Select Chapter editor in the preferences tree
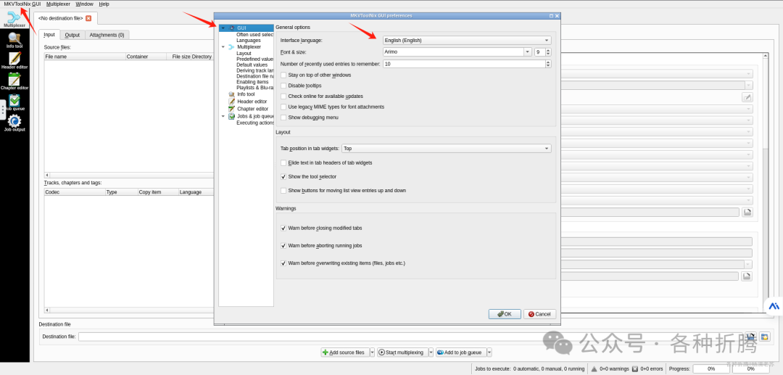The image size is (783, 375). pyautogui.click(x=252, y=109)
